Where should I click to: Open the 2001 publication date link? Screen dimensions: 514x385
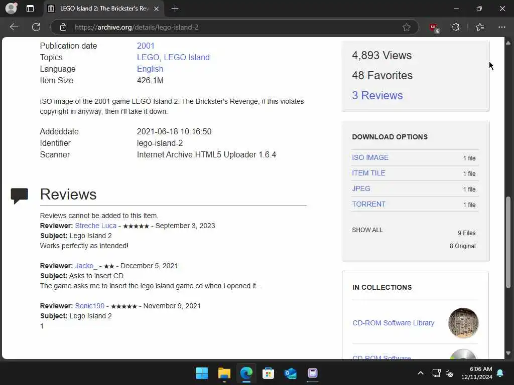point(146,46)
